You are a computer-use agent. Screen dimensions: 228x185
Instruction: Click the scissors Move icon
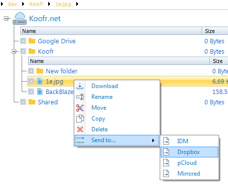pos(80,108)
